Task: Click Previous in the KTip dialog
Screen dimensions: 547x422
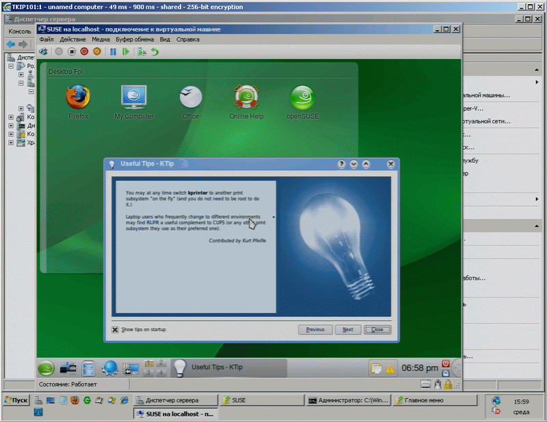Action: tap(315, 330)
